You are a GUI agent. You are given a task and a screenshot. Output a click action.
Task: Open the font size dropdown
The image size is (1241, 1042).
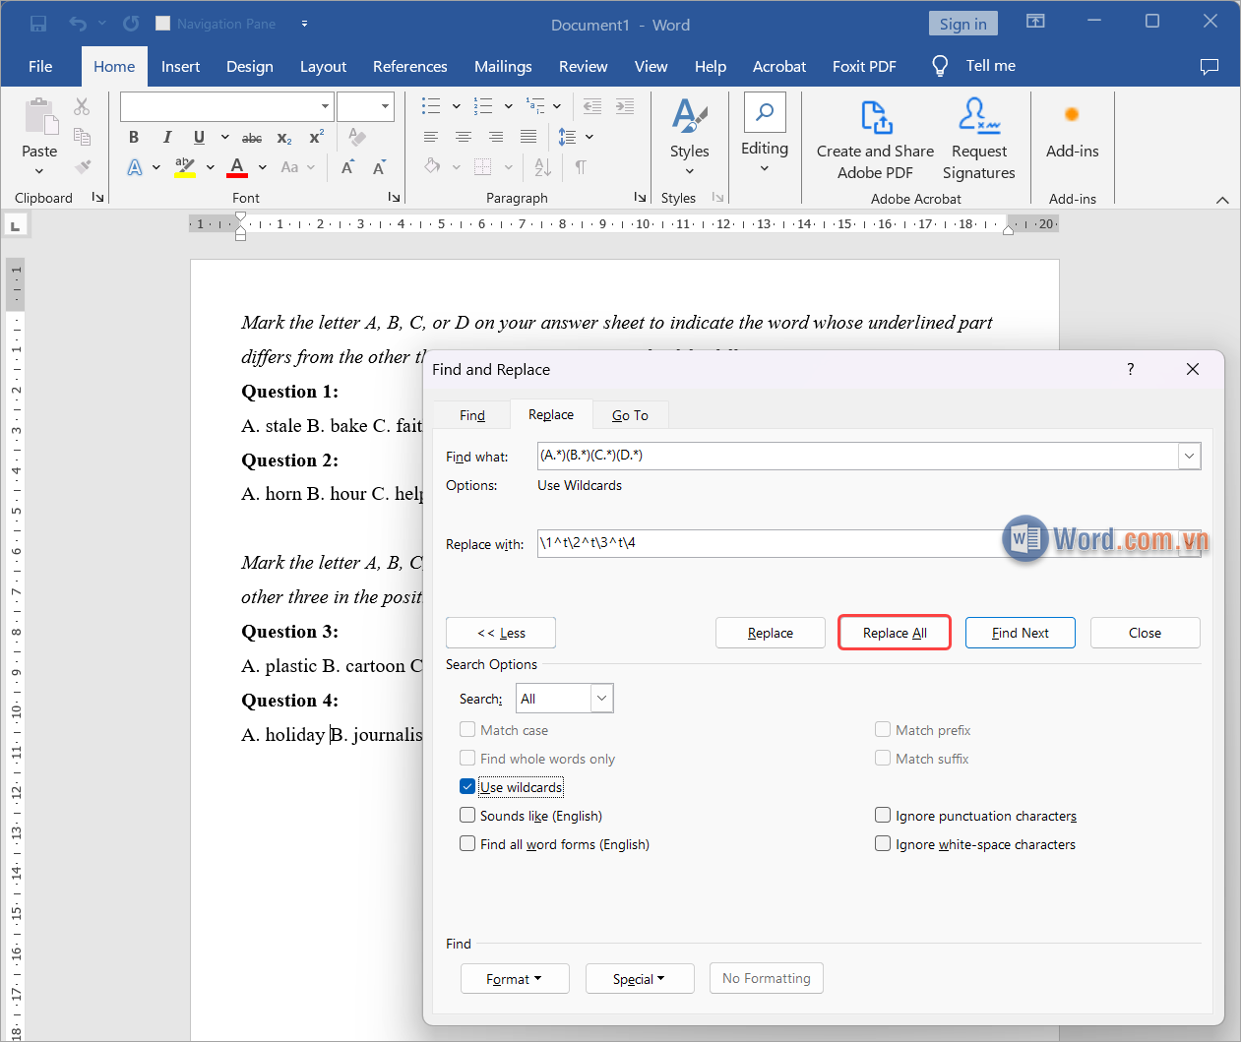tap(385, 106)
